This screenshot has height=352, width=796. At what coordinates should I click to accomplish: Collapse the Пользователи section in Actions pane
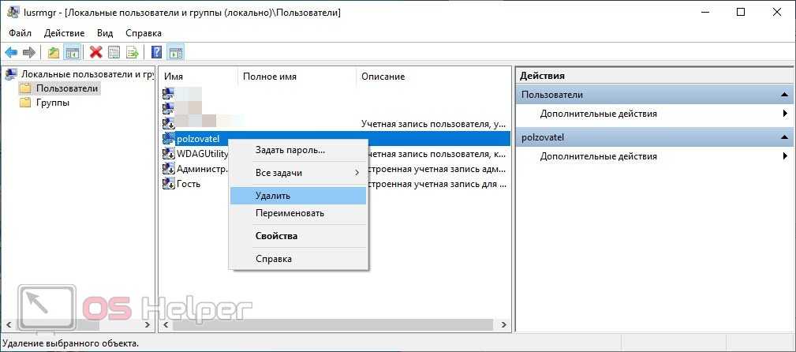[784, 95]
